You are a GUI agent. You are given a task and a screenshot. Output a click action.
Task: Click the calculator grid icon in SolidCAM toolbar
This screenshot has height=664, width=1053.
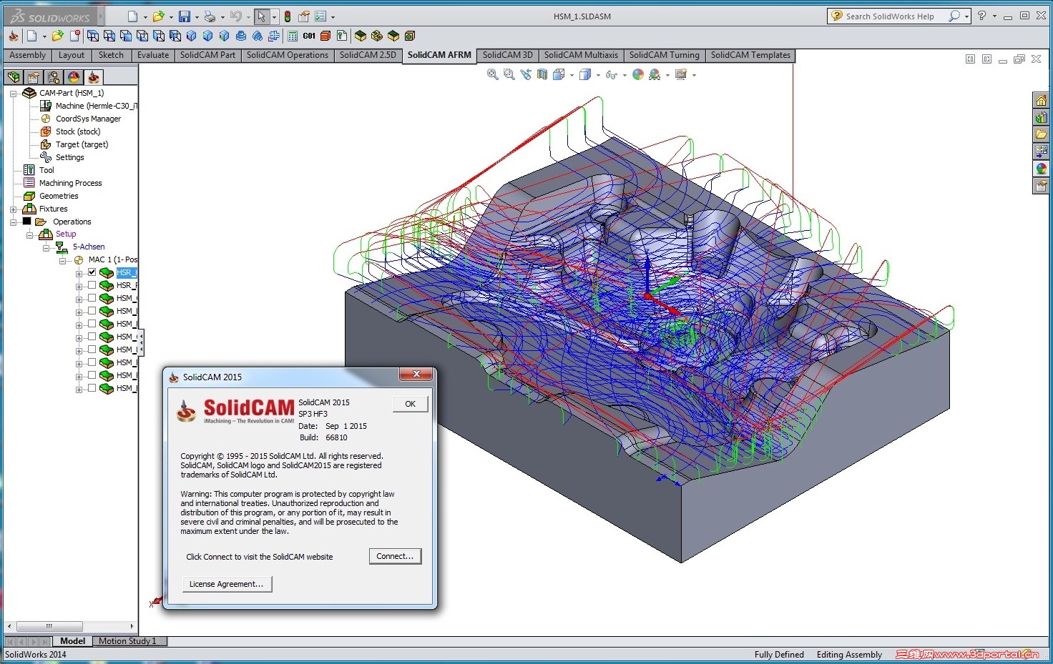pyautogui.click(x=293, y=36)
